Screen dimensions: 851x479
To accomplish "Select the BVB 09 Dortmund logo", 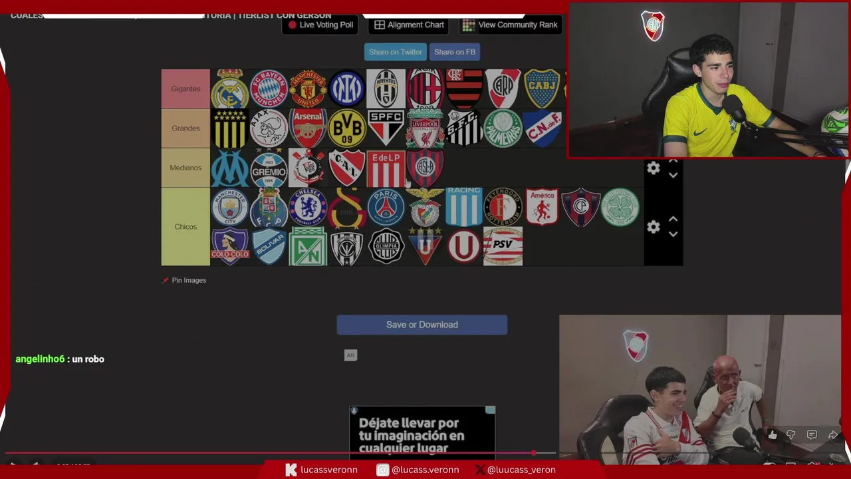I will click(x=347, y=128).
